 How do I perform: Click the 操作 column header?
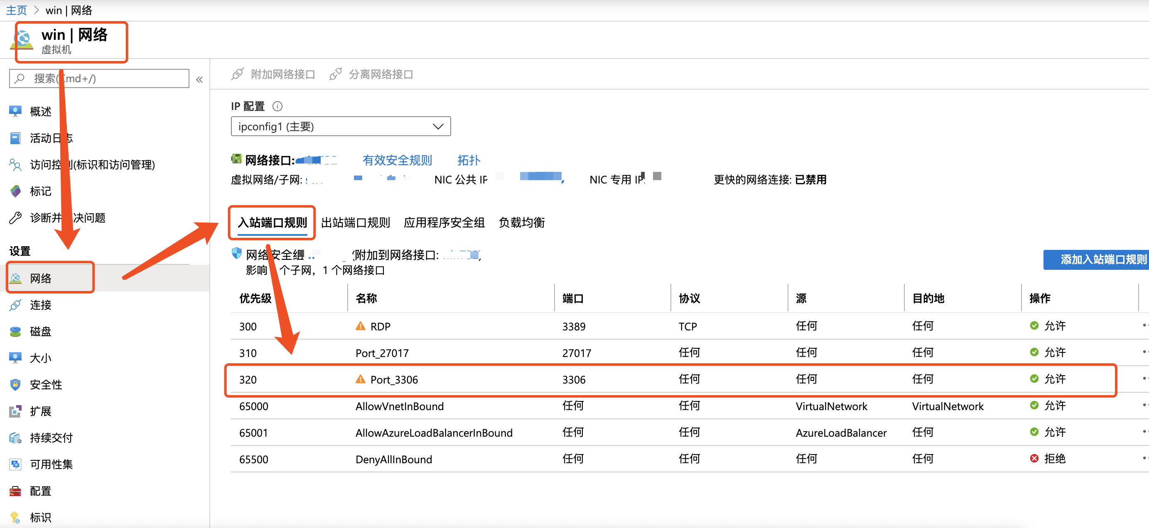1040,298
